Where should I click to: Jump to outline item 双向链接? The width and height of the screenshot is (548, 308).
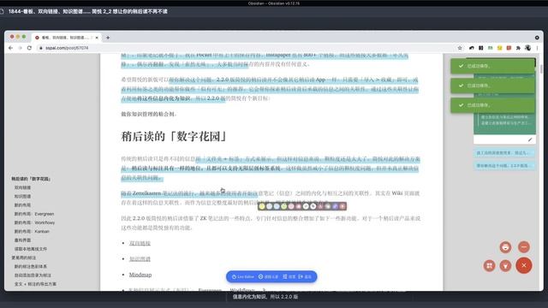(23, 187)
